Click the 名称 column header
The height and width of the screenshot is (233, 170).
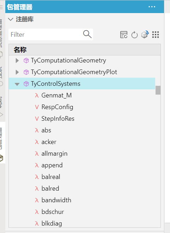(x=85, y=50)
